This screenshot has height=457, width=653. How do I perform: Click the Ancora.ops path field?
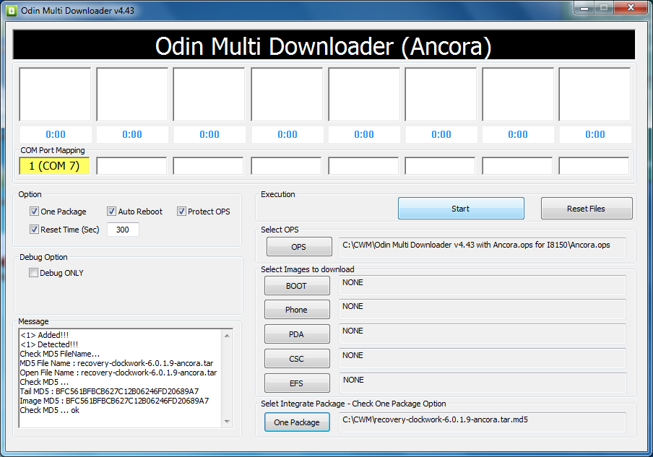(483, 248)
